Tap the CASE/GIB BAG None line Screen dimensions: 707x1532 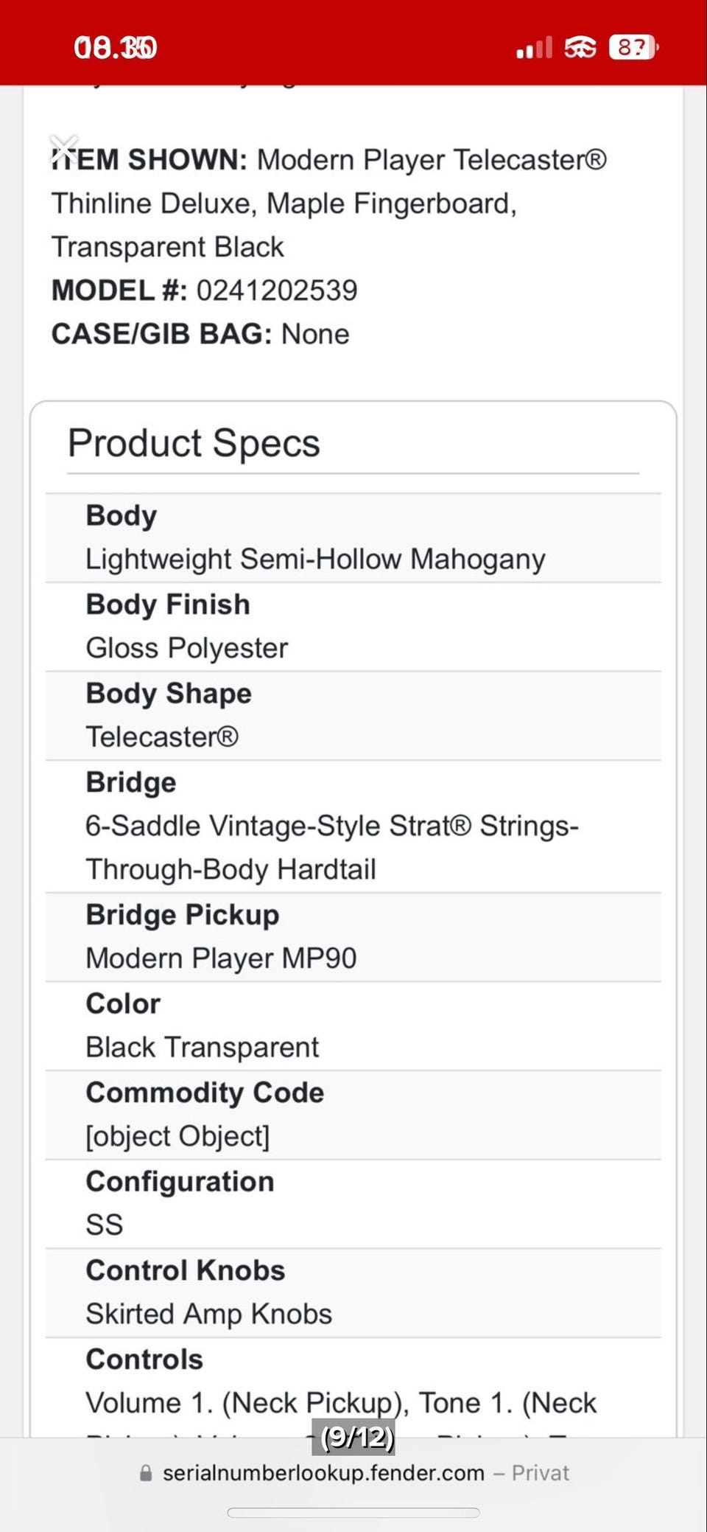coord(200,334)
